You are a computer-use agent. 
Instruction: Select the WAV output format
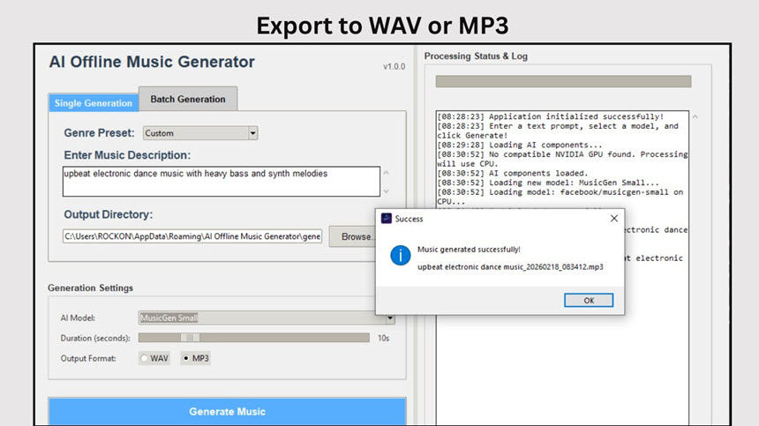(x=154, y=358)
